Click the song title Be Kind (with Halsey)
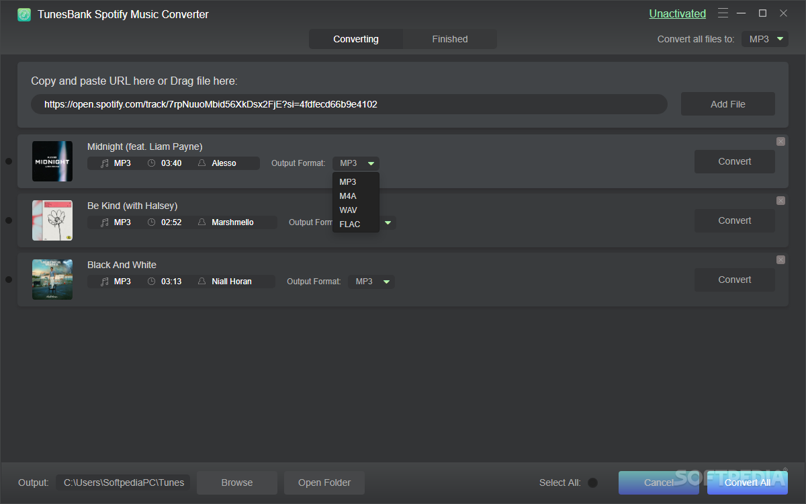 pos(132,206)
